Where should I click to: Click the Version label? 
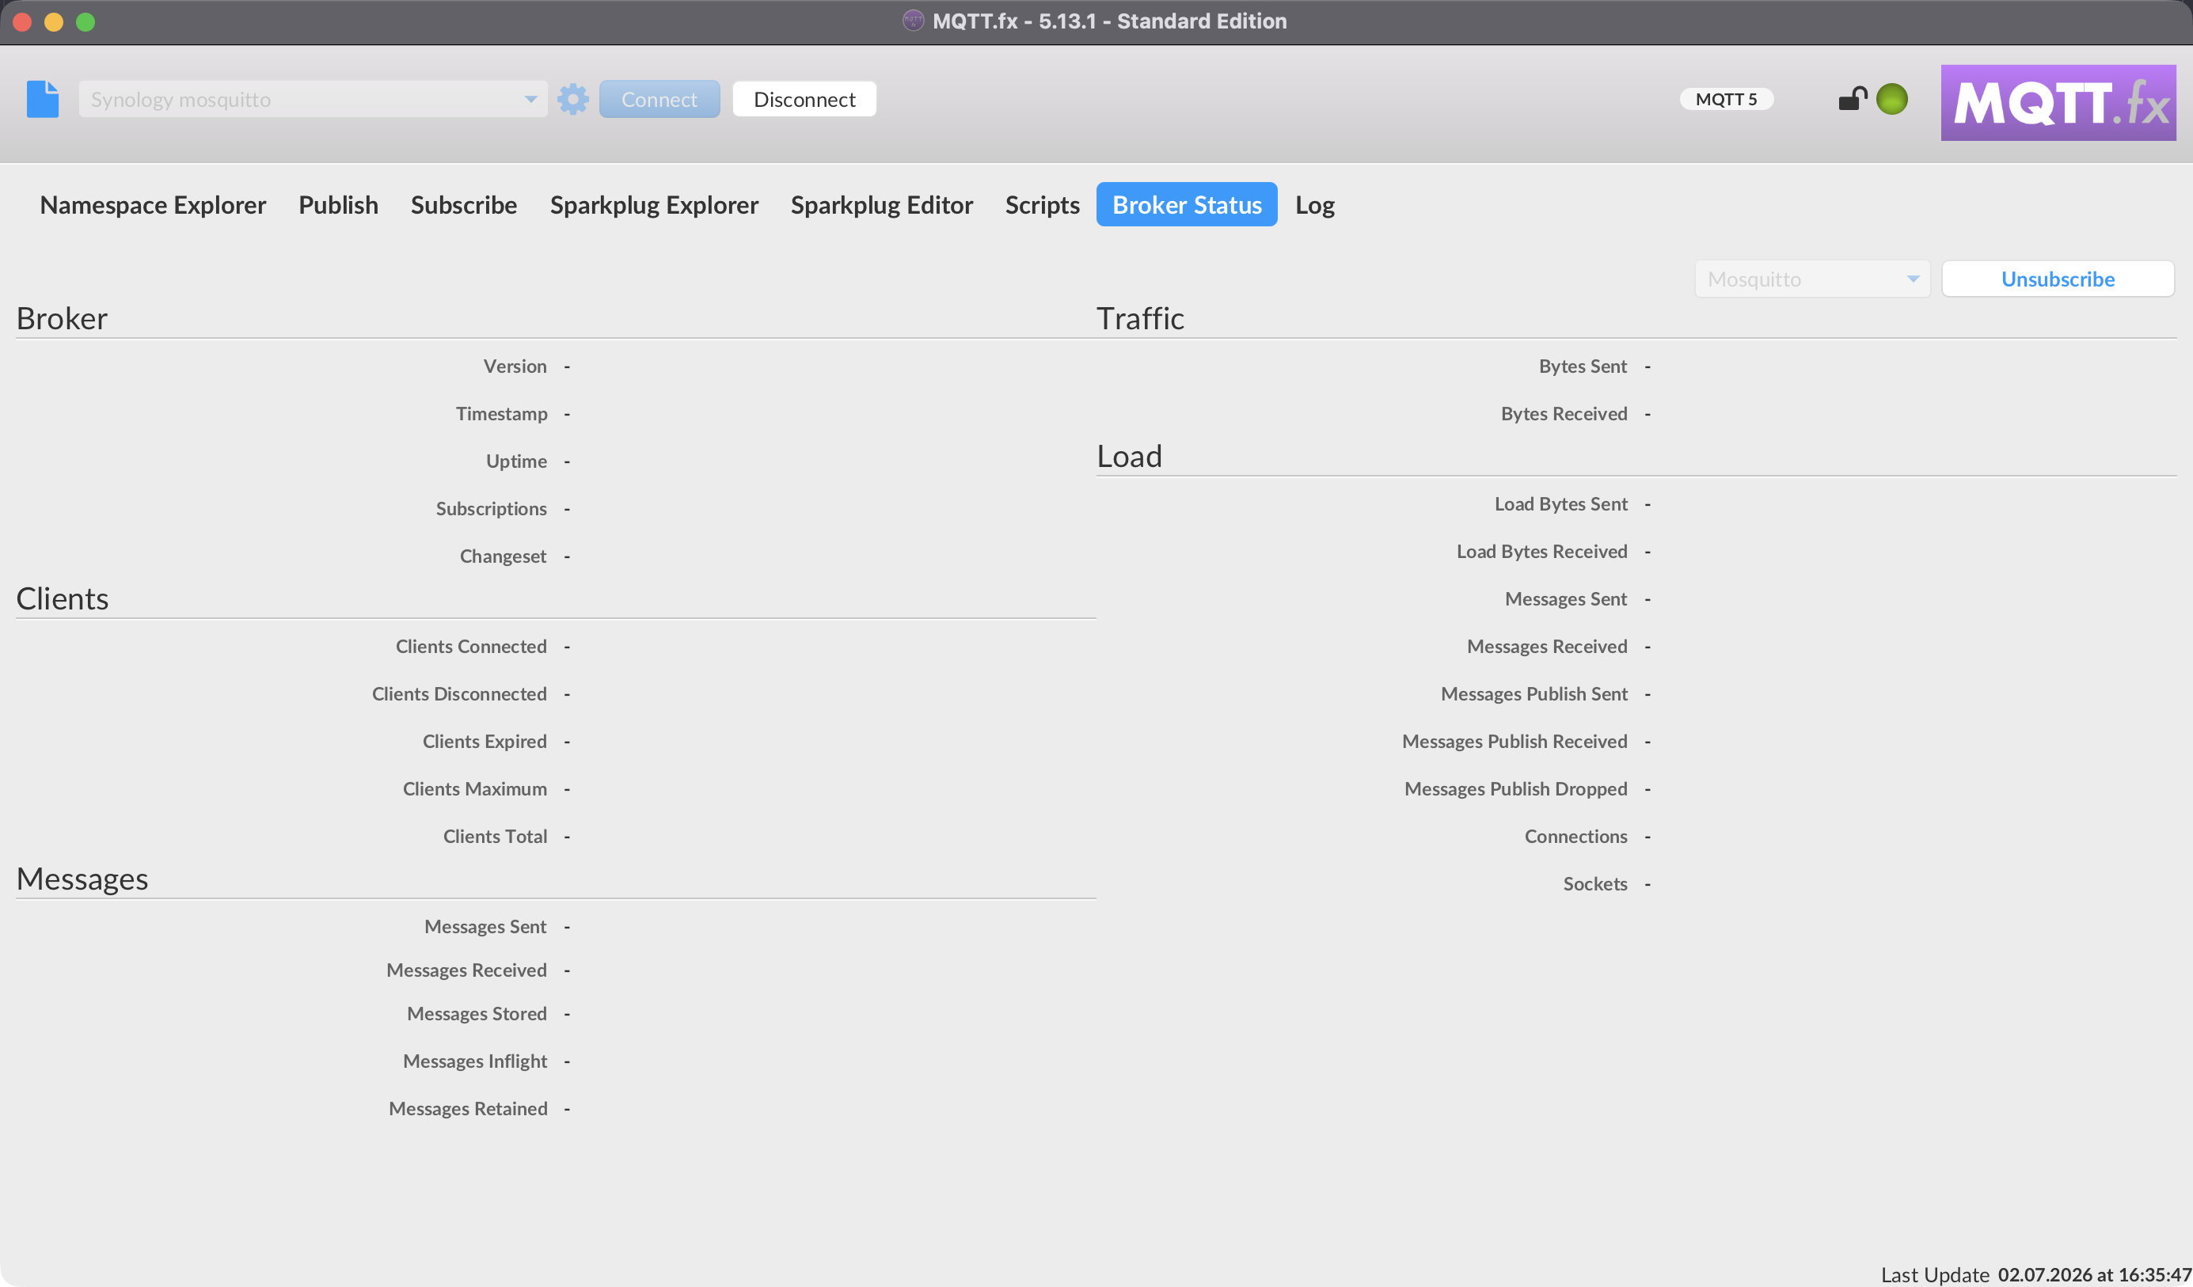[515, 366]
